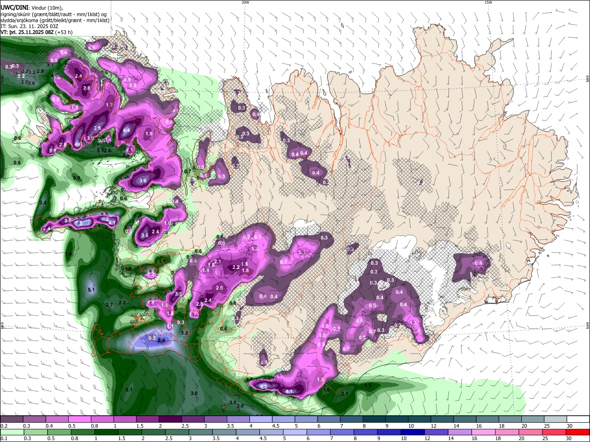Select the 'rigning/skúrir (grænt/blátt/rautt' header line
This screenshot has height=442, width=590.
(53, 14)
